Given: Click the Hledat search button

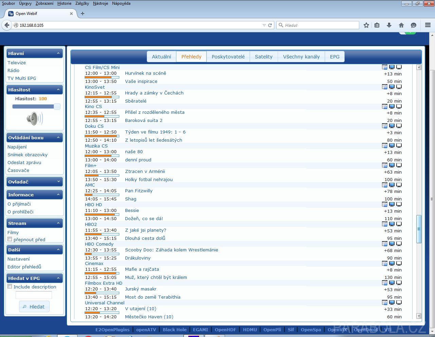Looking at the screenshot, I should 34,307.
